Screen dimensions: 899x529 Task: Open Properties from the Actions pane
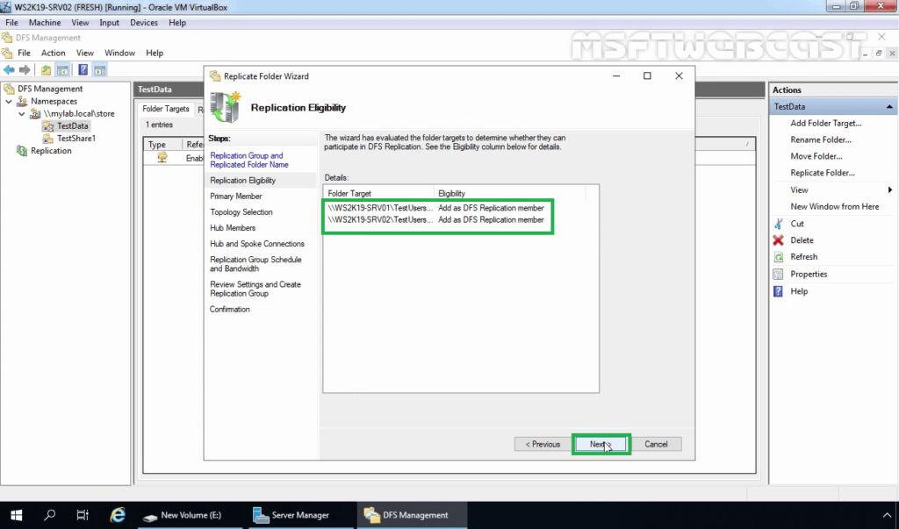(x=809, y=274)
